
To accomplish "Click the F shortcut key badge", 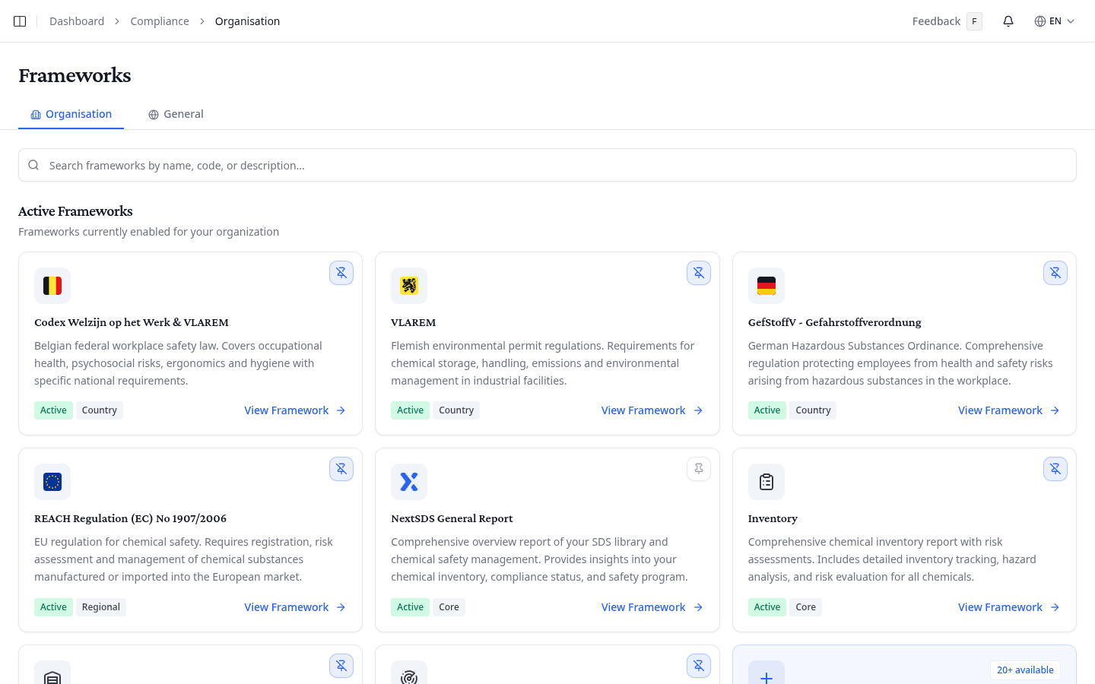I will pos(974,21).
